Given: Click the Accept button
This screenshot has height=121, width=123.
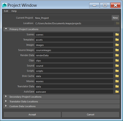Looking at the screenshot, I should (32, 115).
